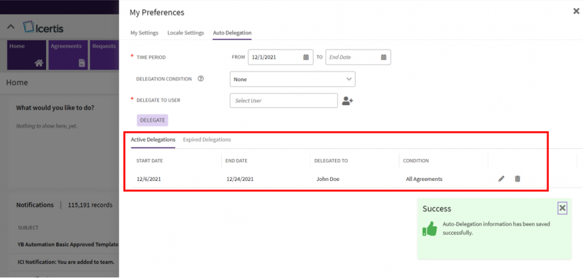The image size is (584, 278).
Task: Open the From date calendar picker icon
Action: coord(306,58)
